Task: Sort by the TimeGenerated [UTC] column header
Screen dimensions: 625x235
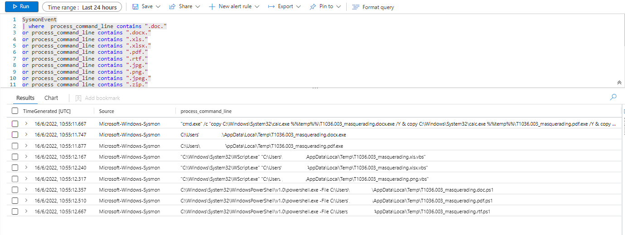Action: (x=47, y=111)
